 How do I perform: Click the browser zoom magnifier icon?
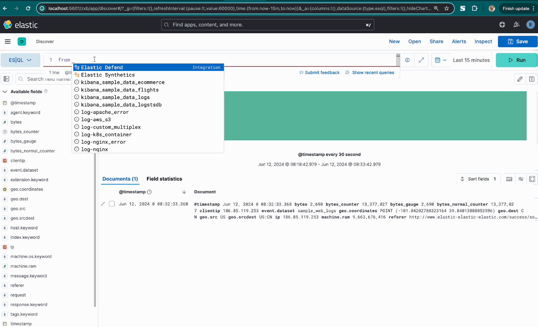click(x=436, y=8)
